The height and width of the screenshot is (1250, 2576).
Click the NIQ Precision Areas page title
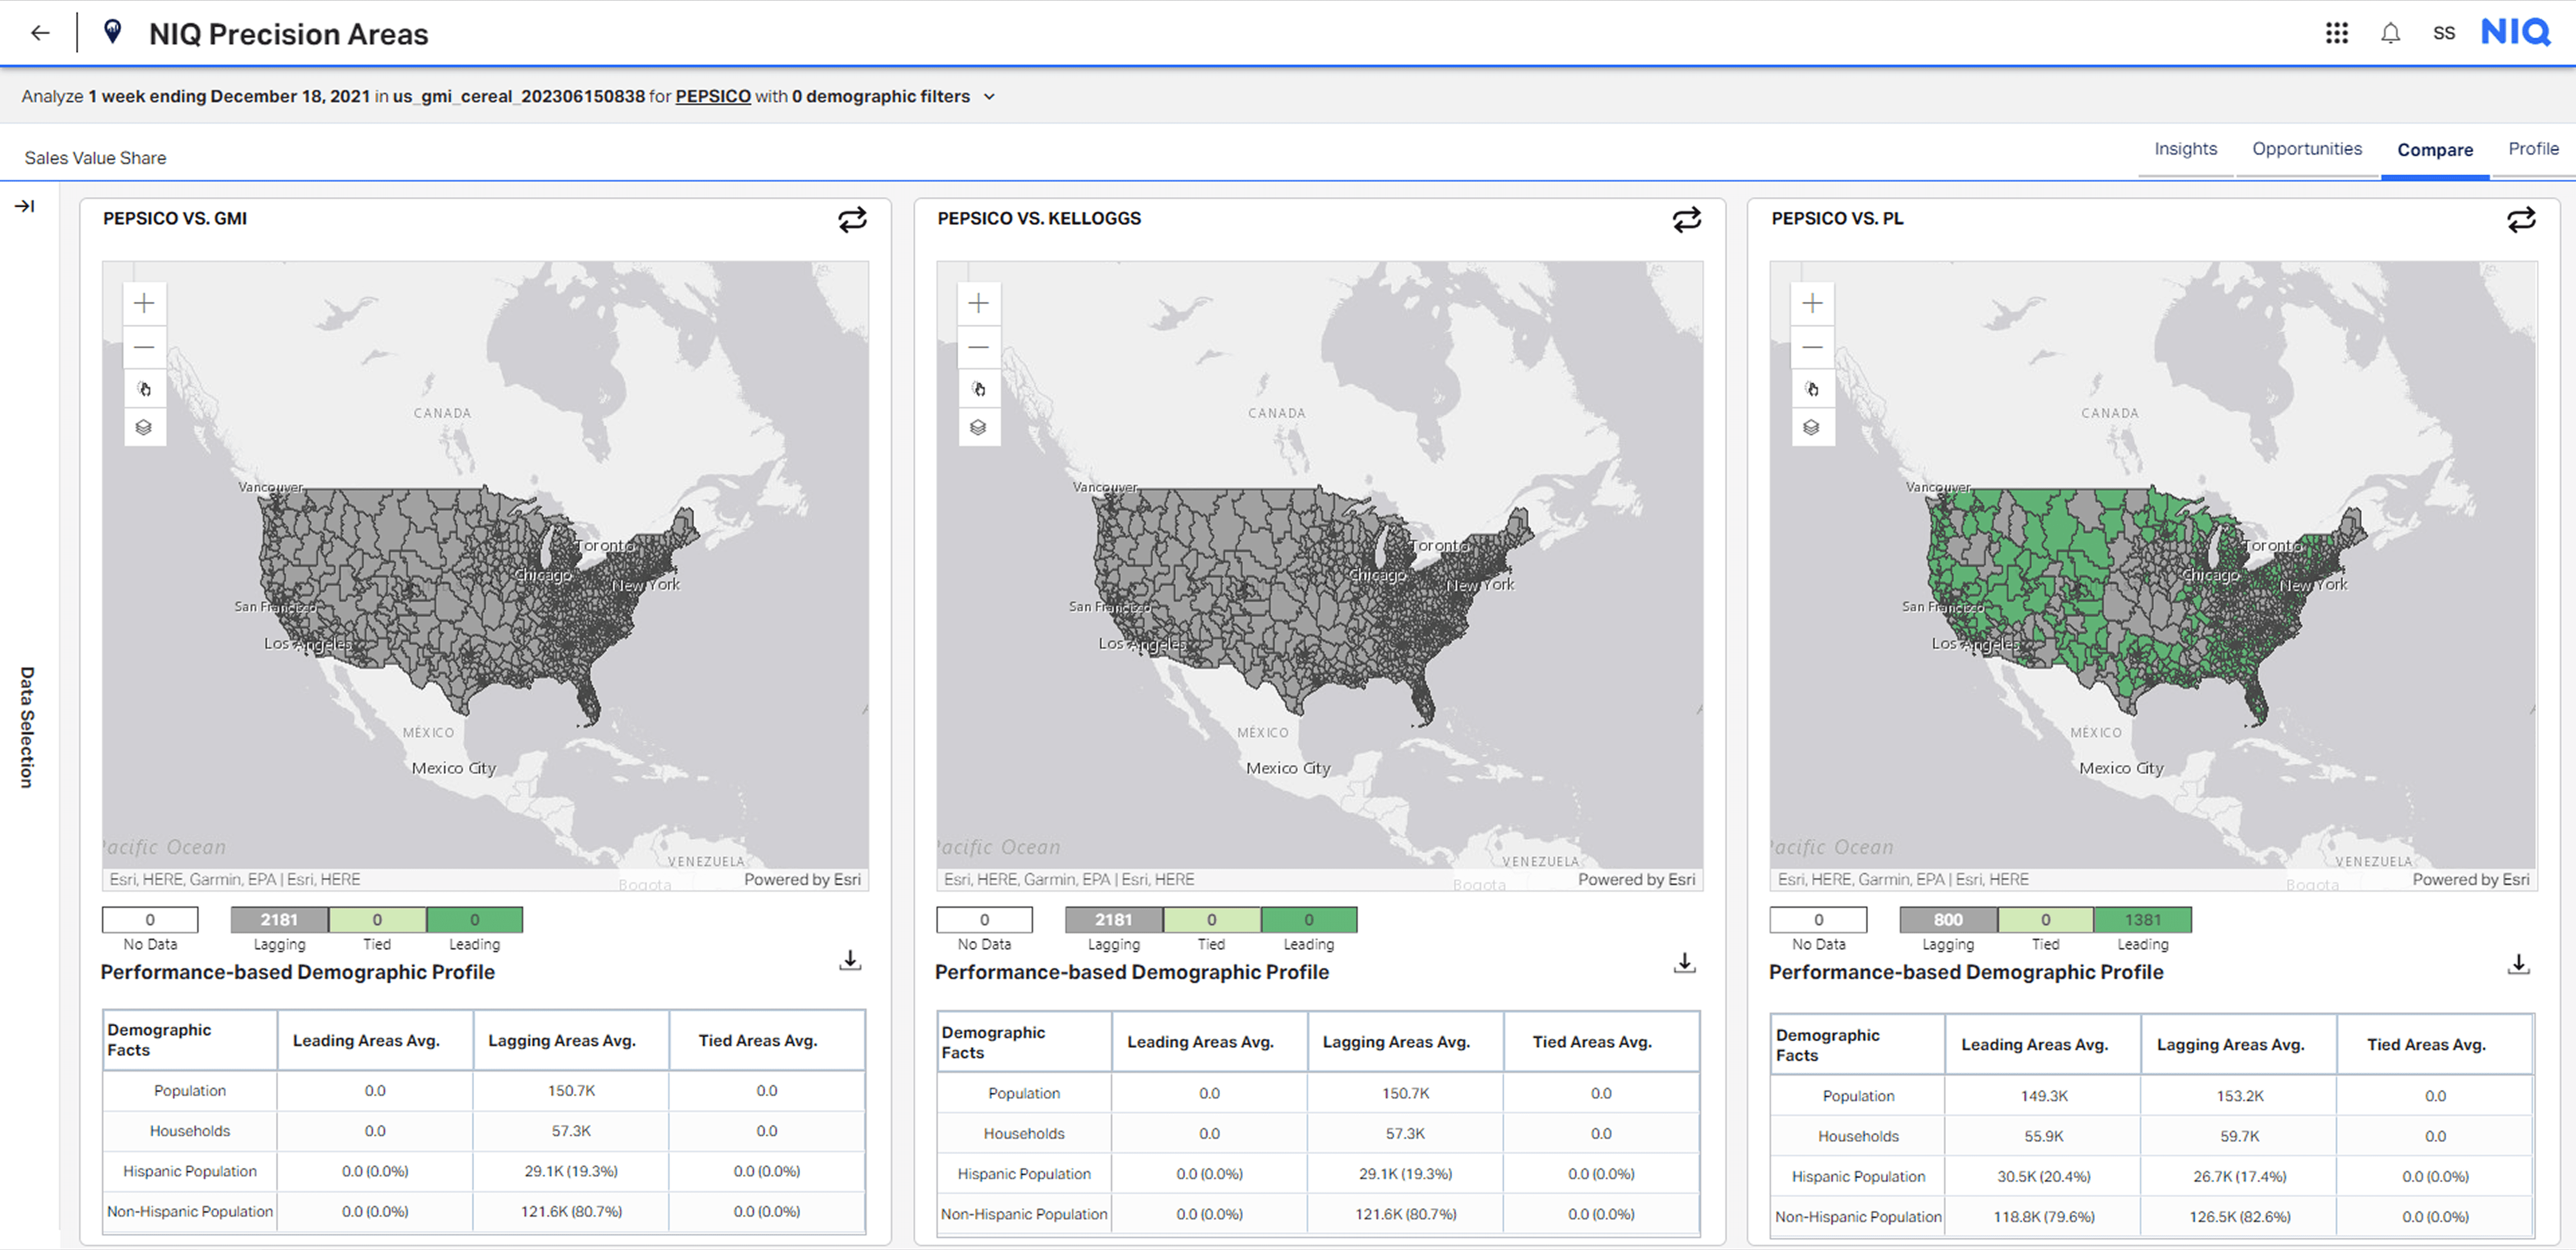[288, 34]
